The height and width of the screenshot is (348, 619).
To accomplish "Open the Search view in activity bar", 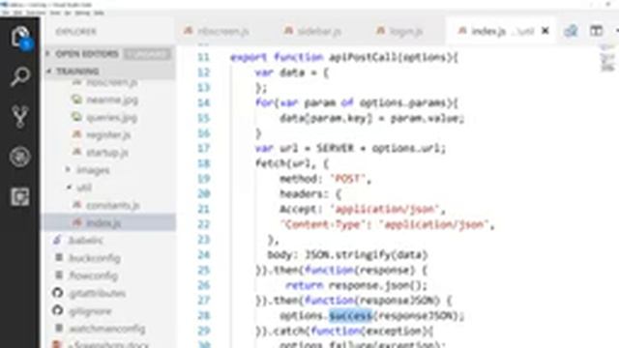I will 19,76.
